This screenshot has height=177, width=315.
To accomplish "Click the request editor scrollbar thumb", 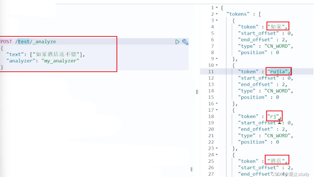I will pos(191,169).
